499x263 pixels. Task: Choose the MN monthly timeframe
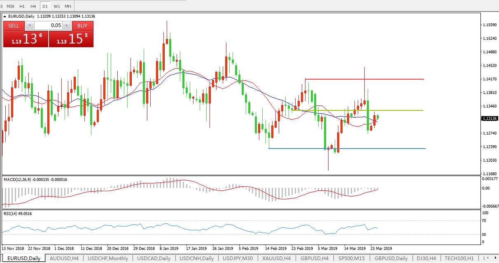tap(68, 6)
